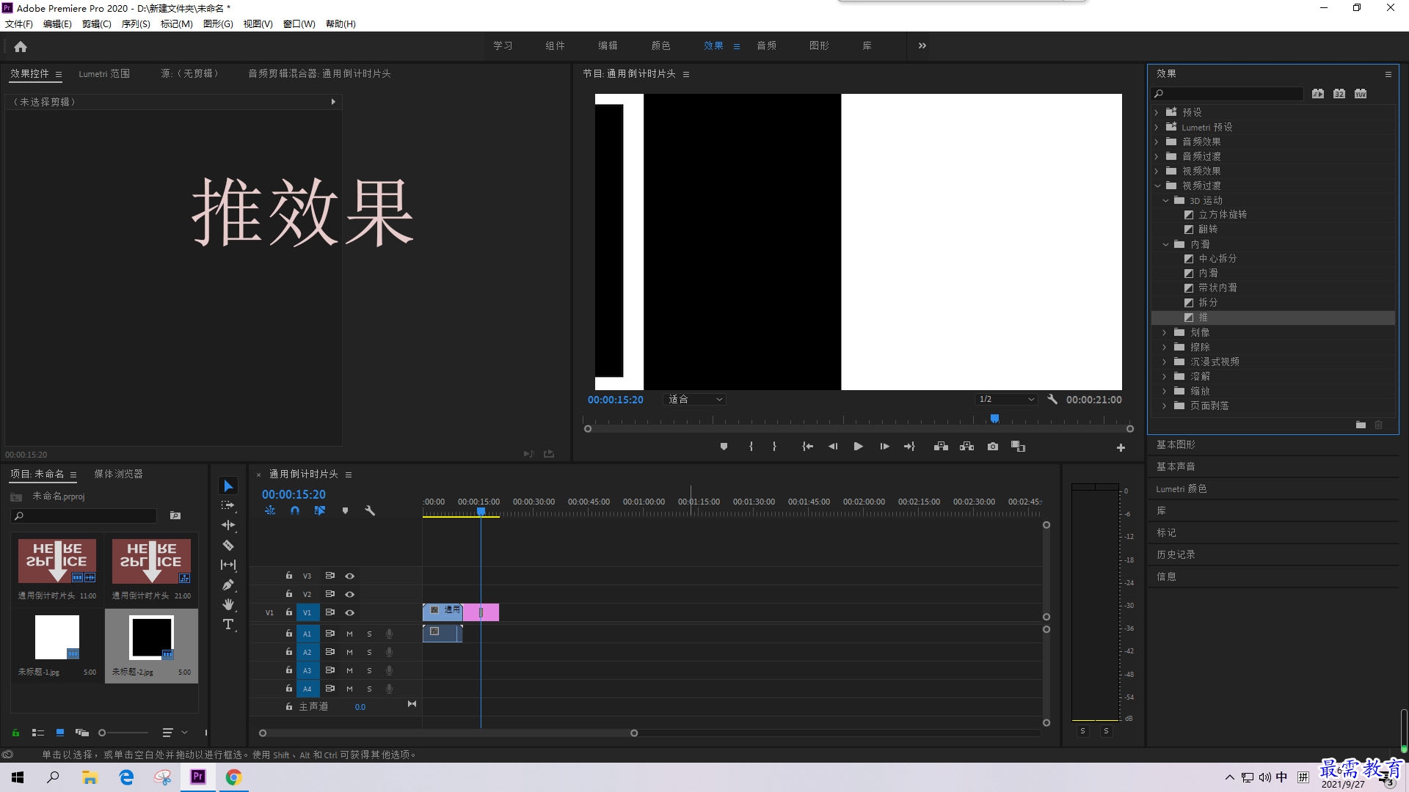The height and width of the screenshot is (792, 1409).
Task: Open the 序列(S) menu
Action: pos(136,24)
